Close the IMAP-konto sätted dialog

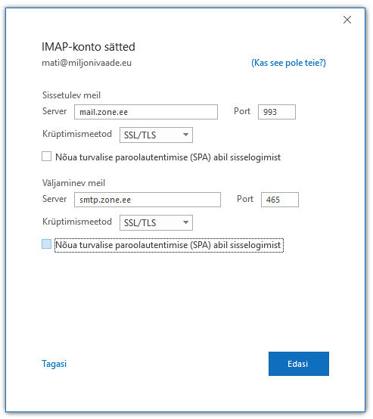[347, 20]
